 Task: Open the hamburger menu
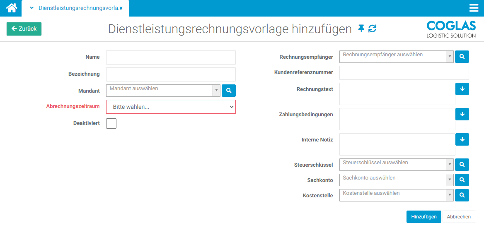pyautogui.click(x=474, y=8)
